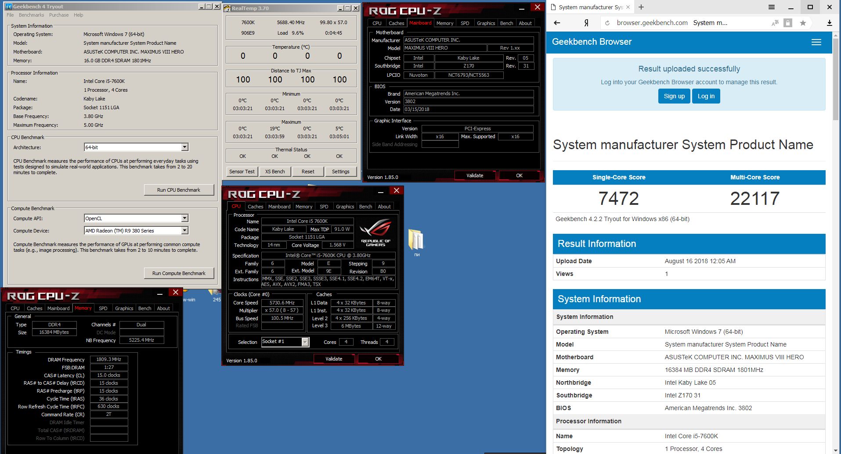The height and width of the screenshot is (454, 841).
Task: Open the Selection Socket #1 dropdown in CPU-Z
Action: click(305, 342)
